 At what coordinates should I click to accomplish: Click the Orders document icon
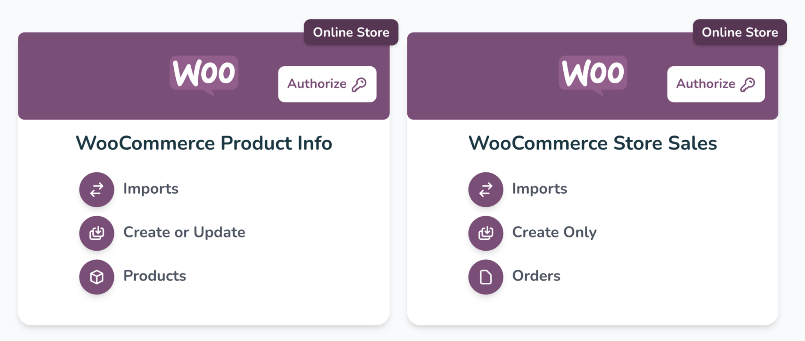point(486,277)
